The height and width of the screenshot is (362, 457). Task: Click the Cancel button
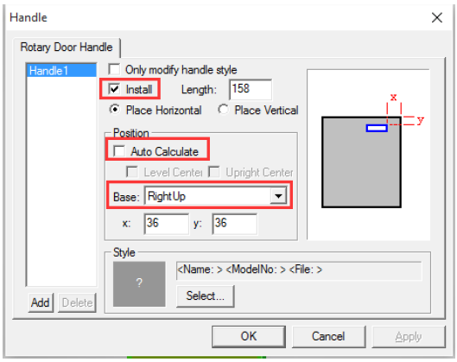pyautogui.click(x=328, y=336)
